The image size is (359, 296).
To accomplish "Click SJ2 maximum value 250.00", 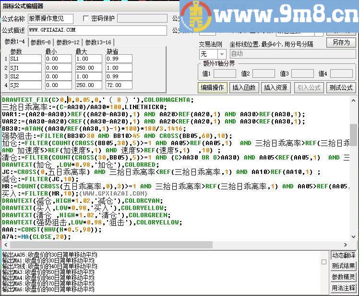I will [x=89, y=85].
